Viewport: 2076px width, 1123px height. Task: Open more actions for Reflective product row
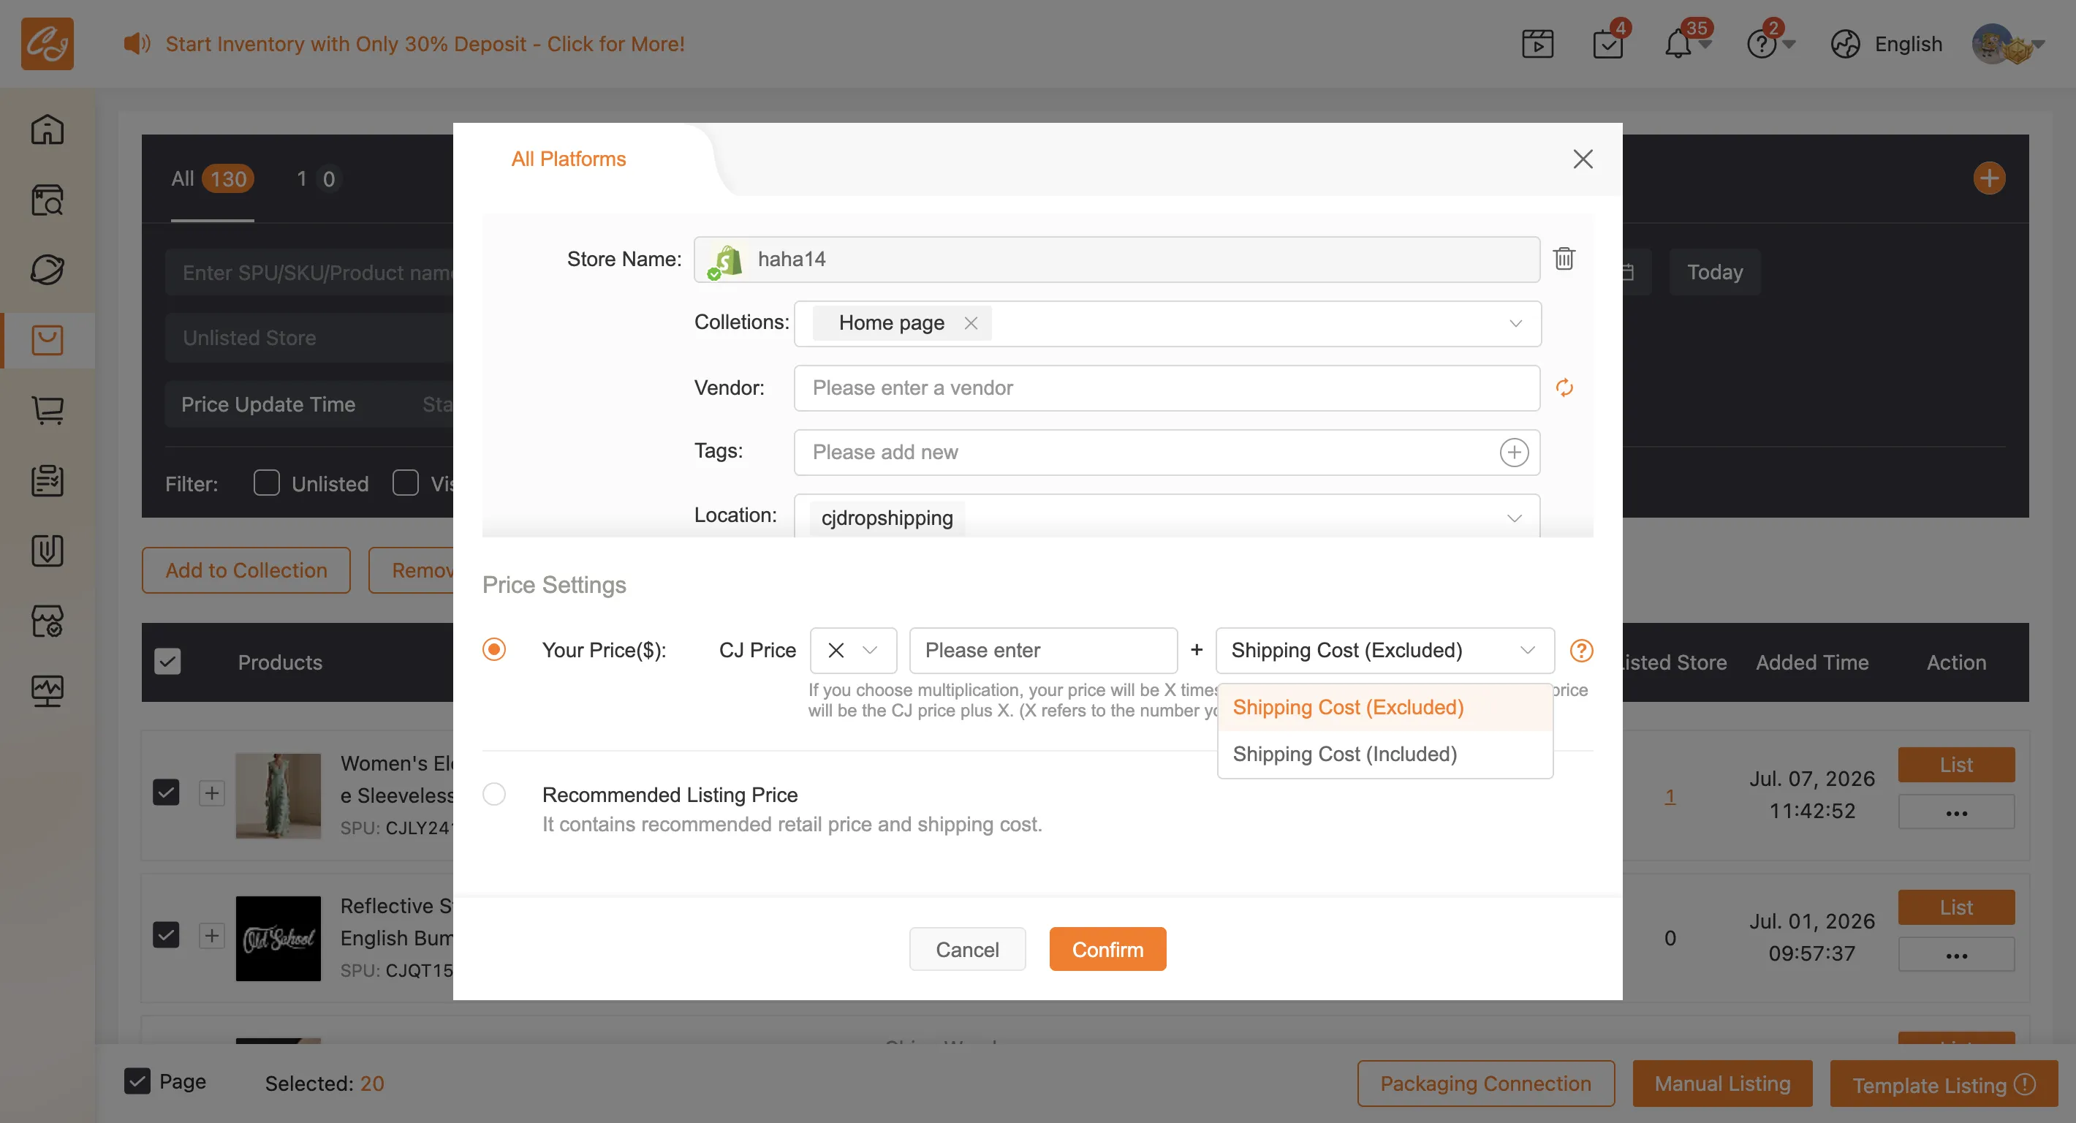coord(1956,955)
